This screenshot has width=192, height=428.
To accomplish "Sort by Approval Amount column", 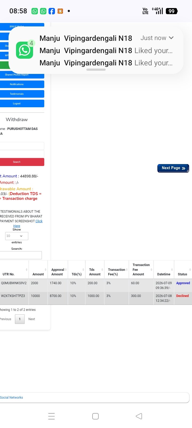I will point(58,270).
